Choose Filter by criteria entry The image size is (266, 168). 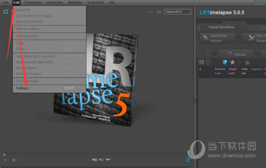(49, 29)
